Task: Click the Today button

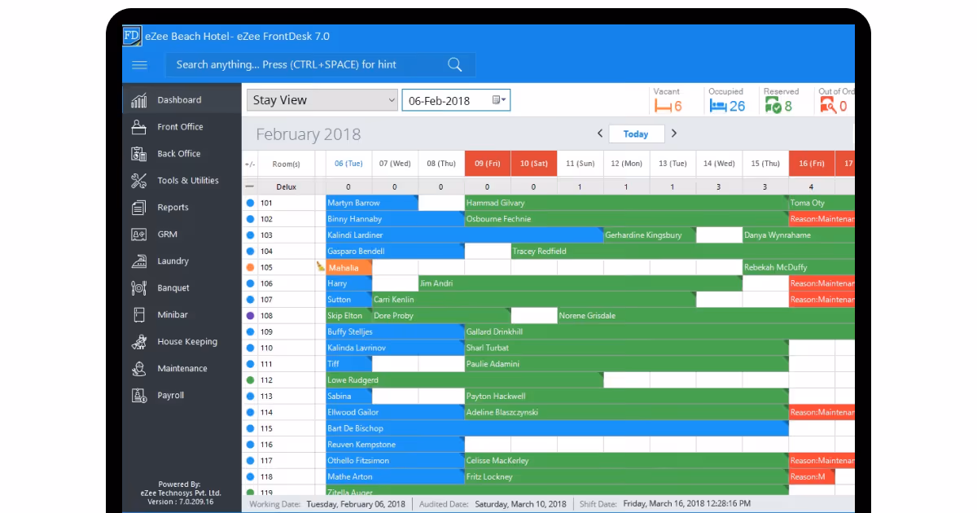Action: coord(636,134)
